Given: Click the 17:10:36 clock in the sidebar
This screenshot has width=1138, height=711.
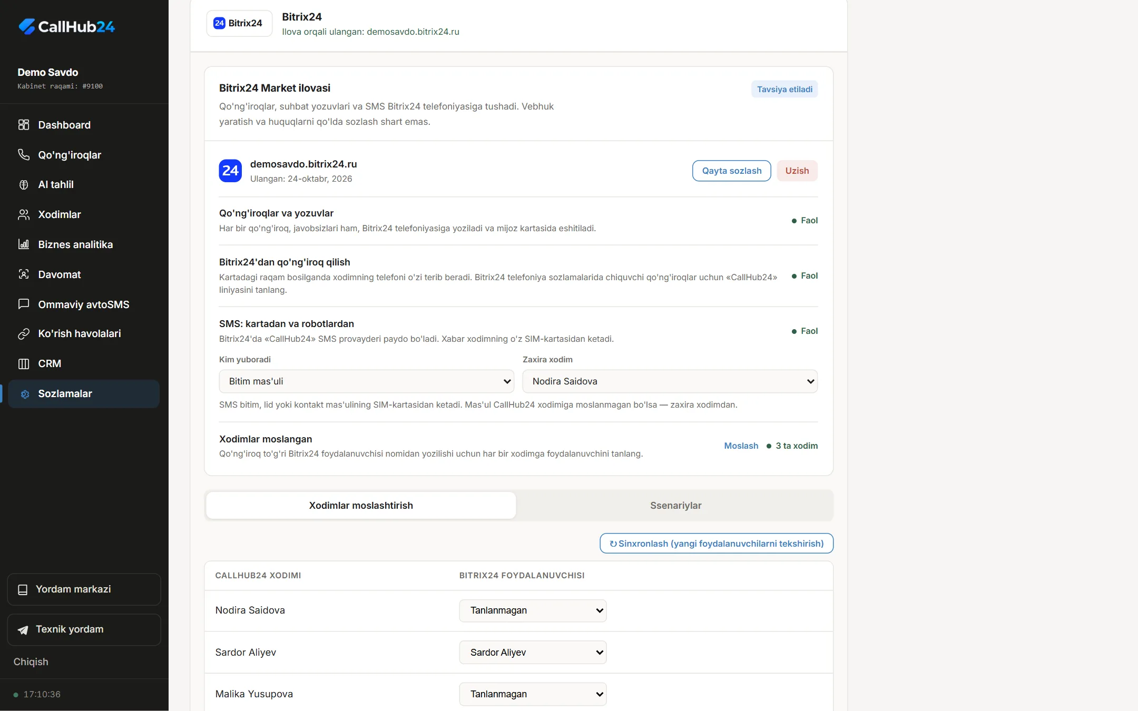Looking at the screenshot, I should click(42, 695).
